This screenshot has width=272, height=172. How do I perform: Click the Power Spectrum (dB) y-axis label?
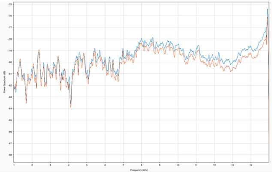[5, 82]
